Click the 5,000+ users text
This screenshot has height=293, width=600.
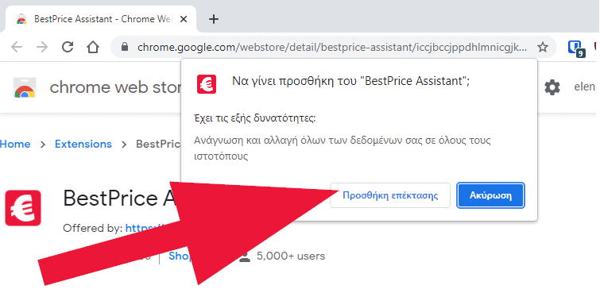291,256
